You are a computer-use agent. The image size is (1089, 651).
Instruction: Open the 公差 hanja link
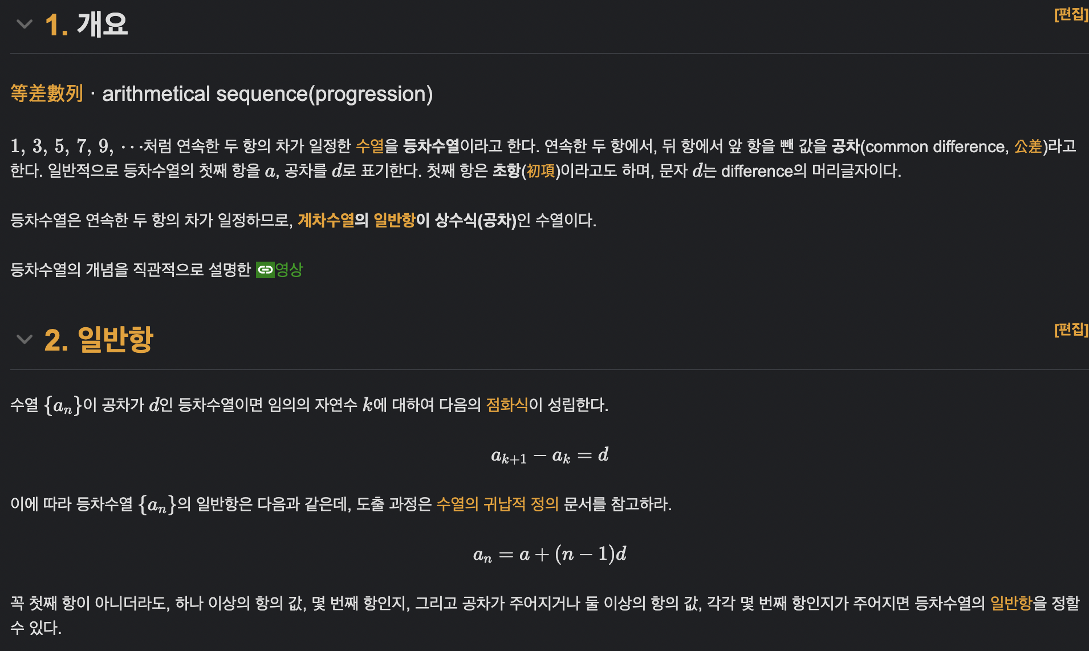[x=1028, y=147]
